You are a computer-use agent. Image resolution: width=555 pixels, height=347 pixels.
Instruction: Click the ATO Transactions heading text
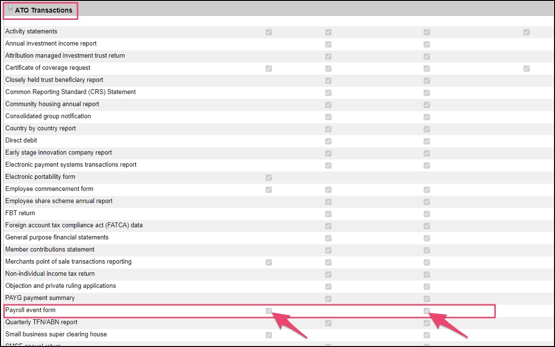click(44, 10)
